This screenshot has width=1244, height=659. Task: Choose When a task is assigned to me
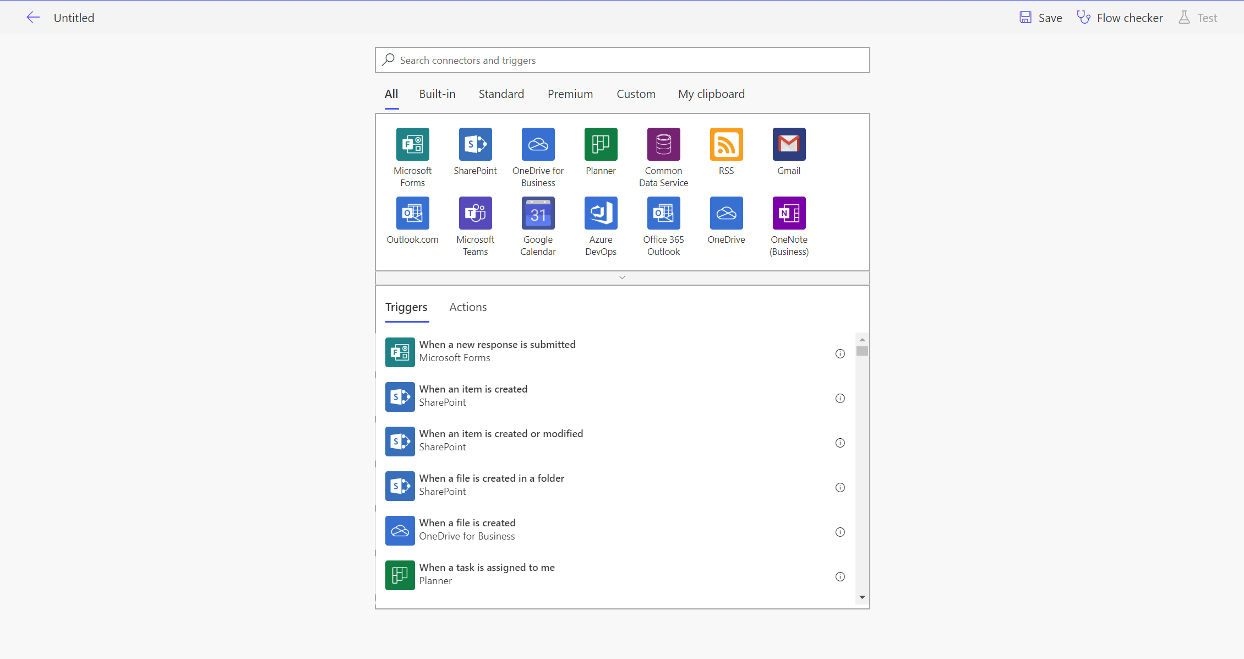point(615,575)
